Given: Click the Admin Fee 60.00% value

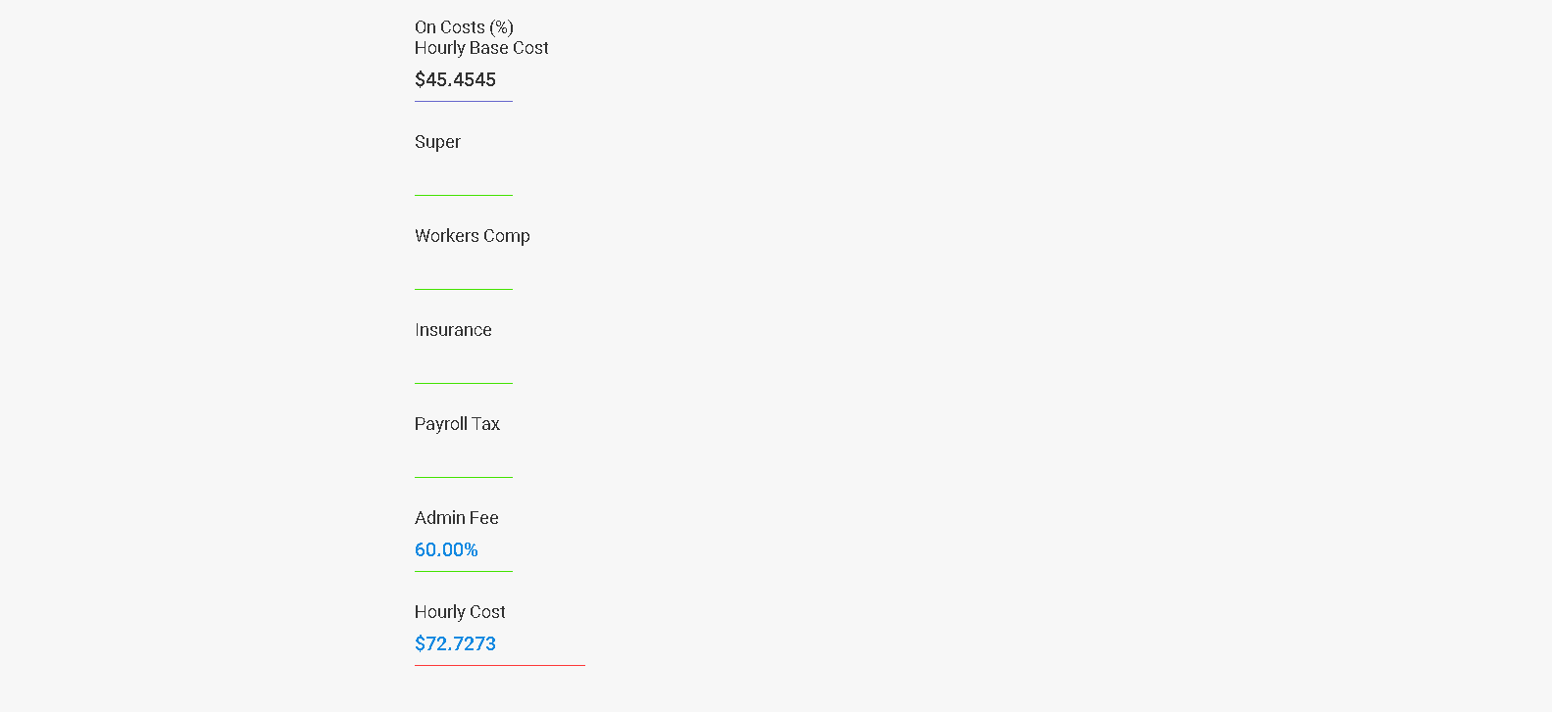Looking at the screenshot, I should pos(446,549).
